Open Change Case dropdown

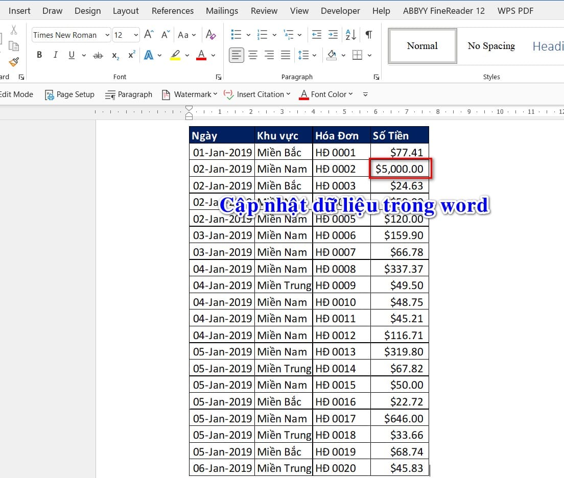tap(186, 35)
